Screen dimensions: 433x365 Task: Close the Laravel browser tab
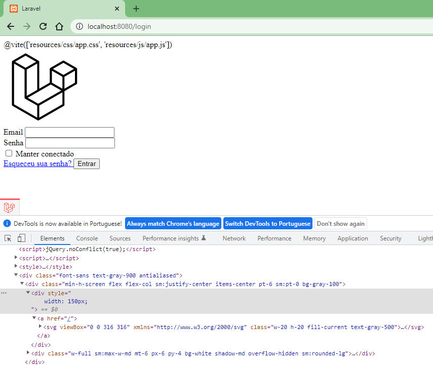tap(117, 9)
